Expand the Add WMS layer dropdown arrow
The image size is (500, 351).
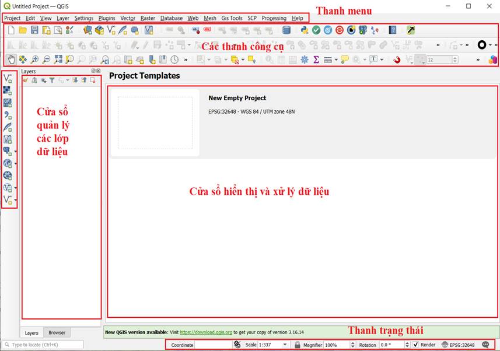[x=15, y=164]
